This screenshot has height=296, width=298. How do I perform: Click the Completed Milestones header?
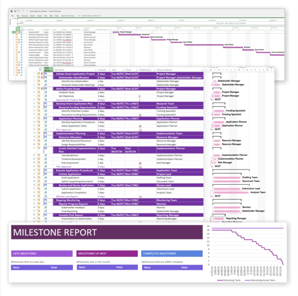tap(172, 253)
